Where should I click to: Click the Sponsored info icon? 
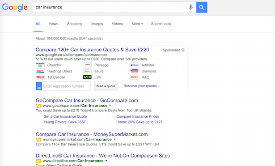[183, 50]
